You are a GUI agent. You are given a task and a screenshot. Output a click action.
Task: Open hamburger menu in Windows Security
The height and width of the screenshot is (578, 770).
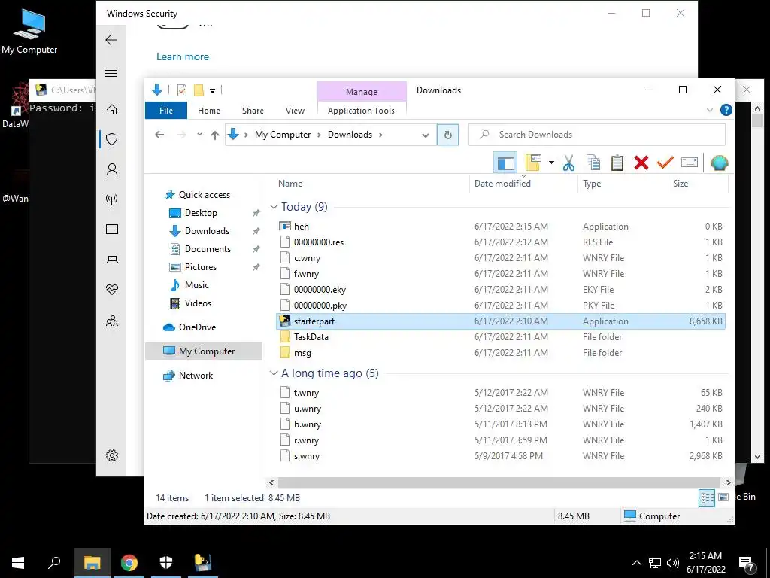(111, 73)
